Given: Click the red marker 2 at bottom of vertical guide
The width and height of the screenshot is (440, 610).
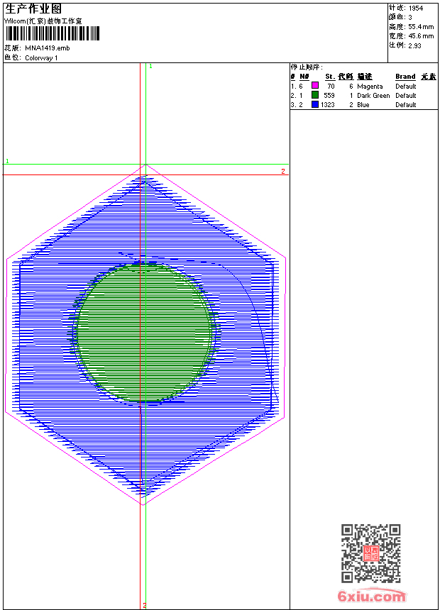Looking at the screenshot, I should [x=144, y=605].
